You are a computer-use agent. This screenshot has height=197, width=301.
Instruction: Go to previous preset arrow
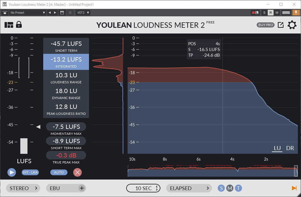[x=50, y=13]
